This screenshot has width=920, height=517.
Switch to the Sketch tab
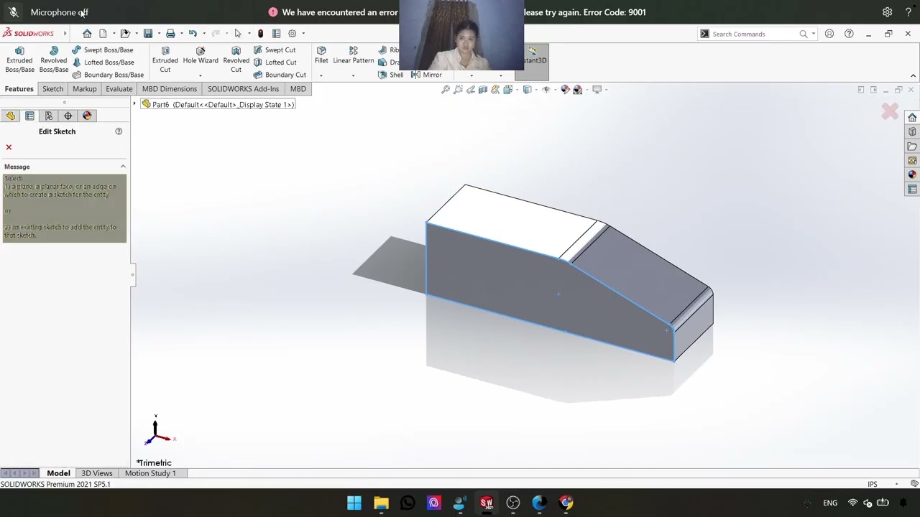(52, 89)
